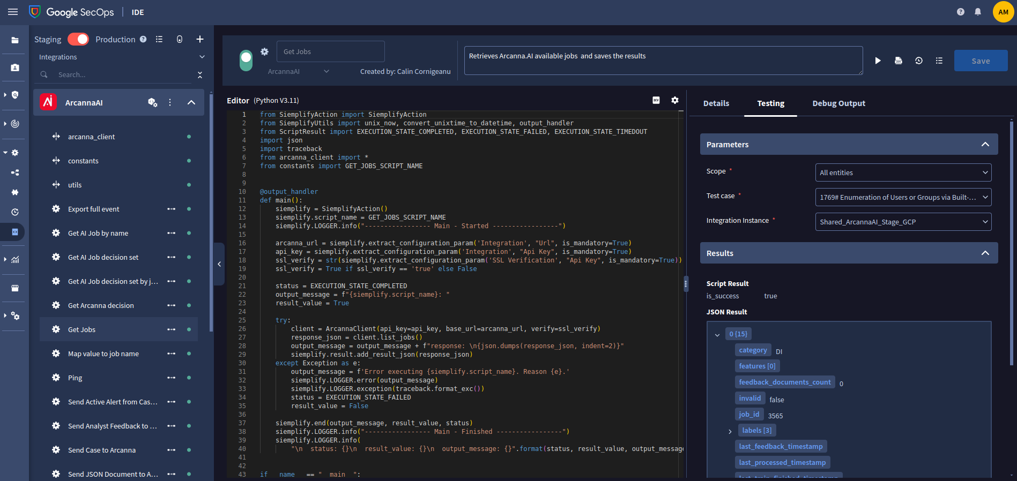Click the list view icon beside Production
The width and height of the screenshot is (1017, 481).
(159, 39)
